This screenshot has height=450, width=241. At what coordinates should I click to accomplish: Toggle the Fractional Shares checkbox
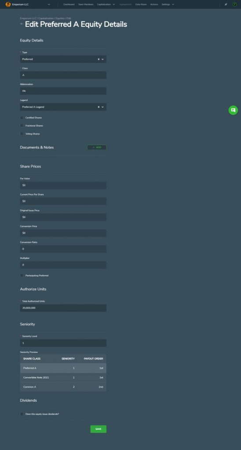click(22, 126)
